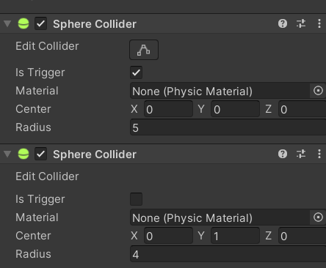
Task: Open the second Sphere Collider's three-dot menu
Action: [319, 154]
